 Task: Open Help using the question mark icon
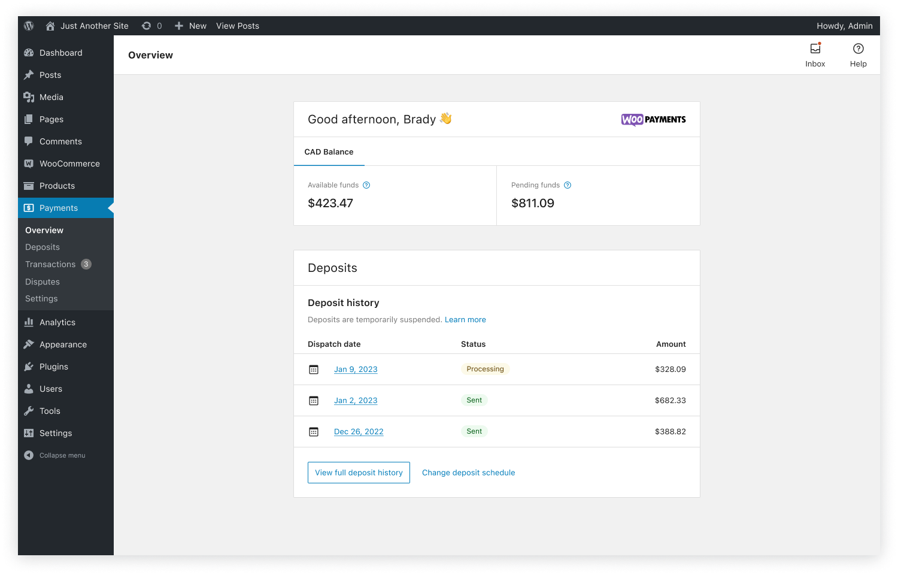[x=858, y=48]
